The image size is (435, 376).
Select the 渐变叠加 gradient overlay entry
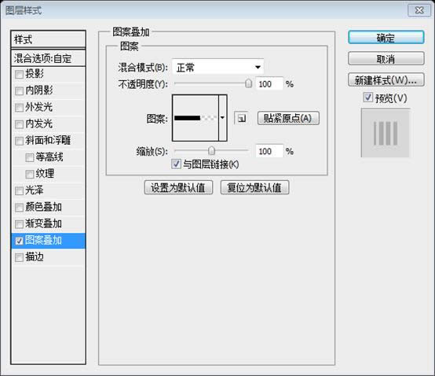click(48, 223)
